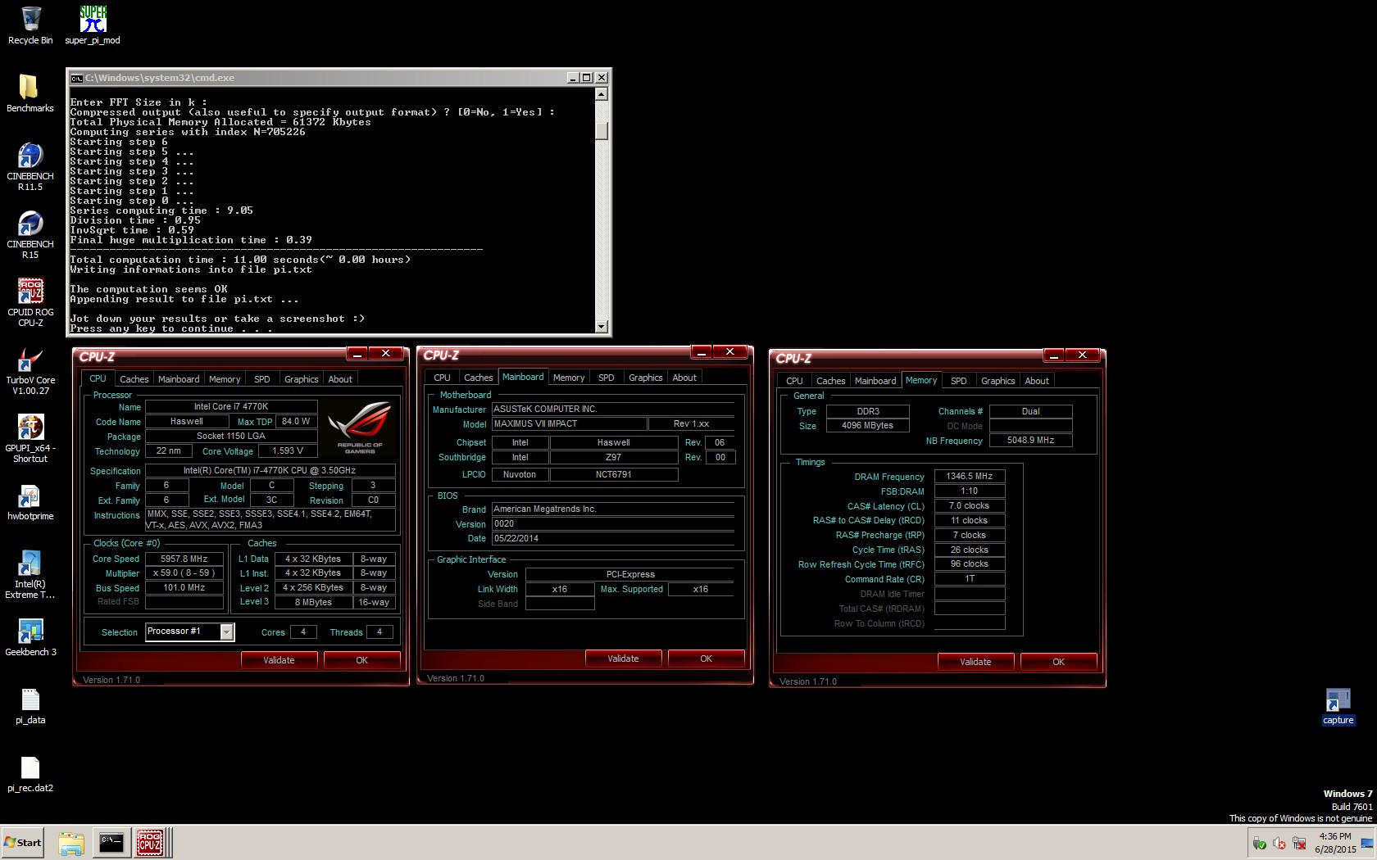The image size is (1377, 860).
Task: Open the capture shortcut icon
Action: pyautogui.click(x=1338, y=705)
